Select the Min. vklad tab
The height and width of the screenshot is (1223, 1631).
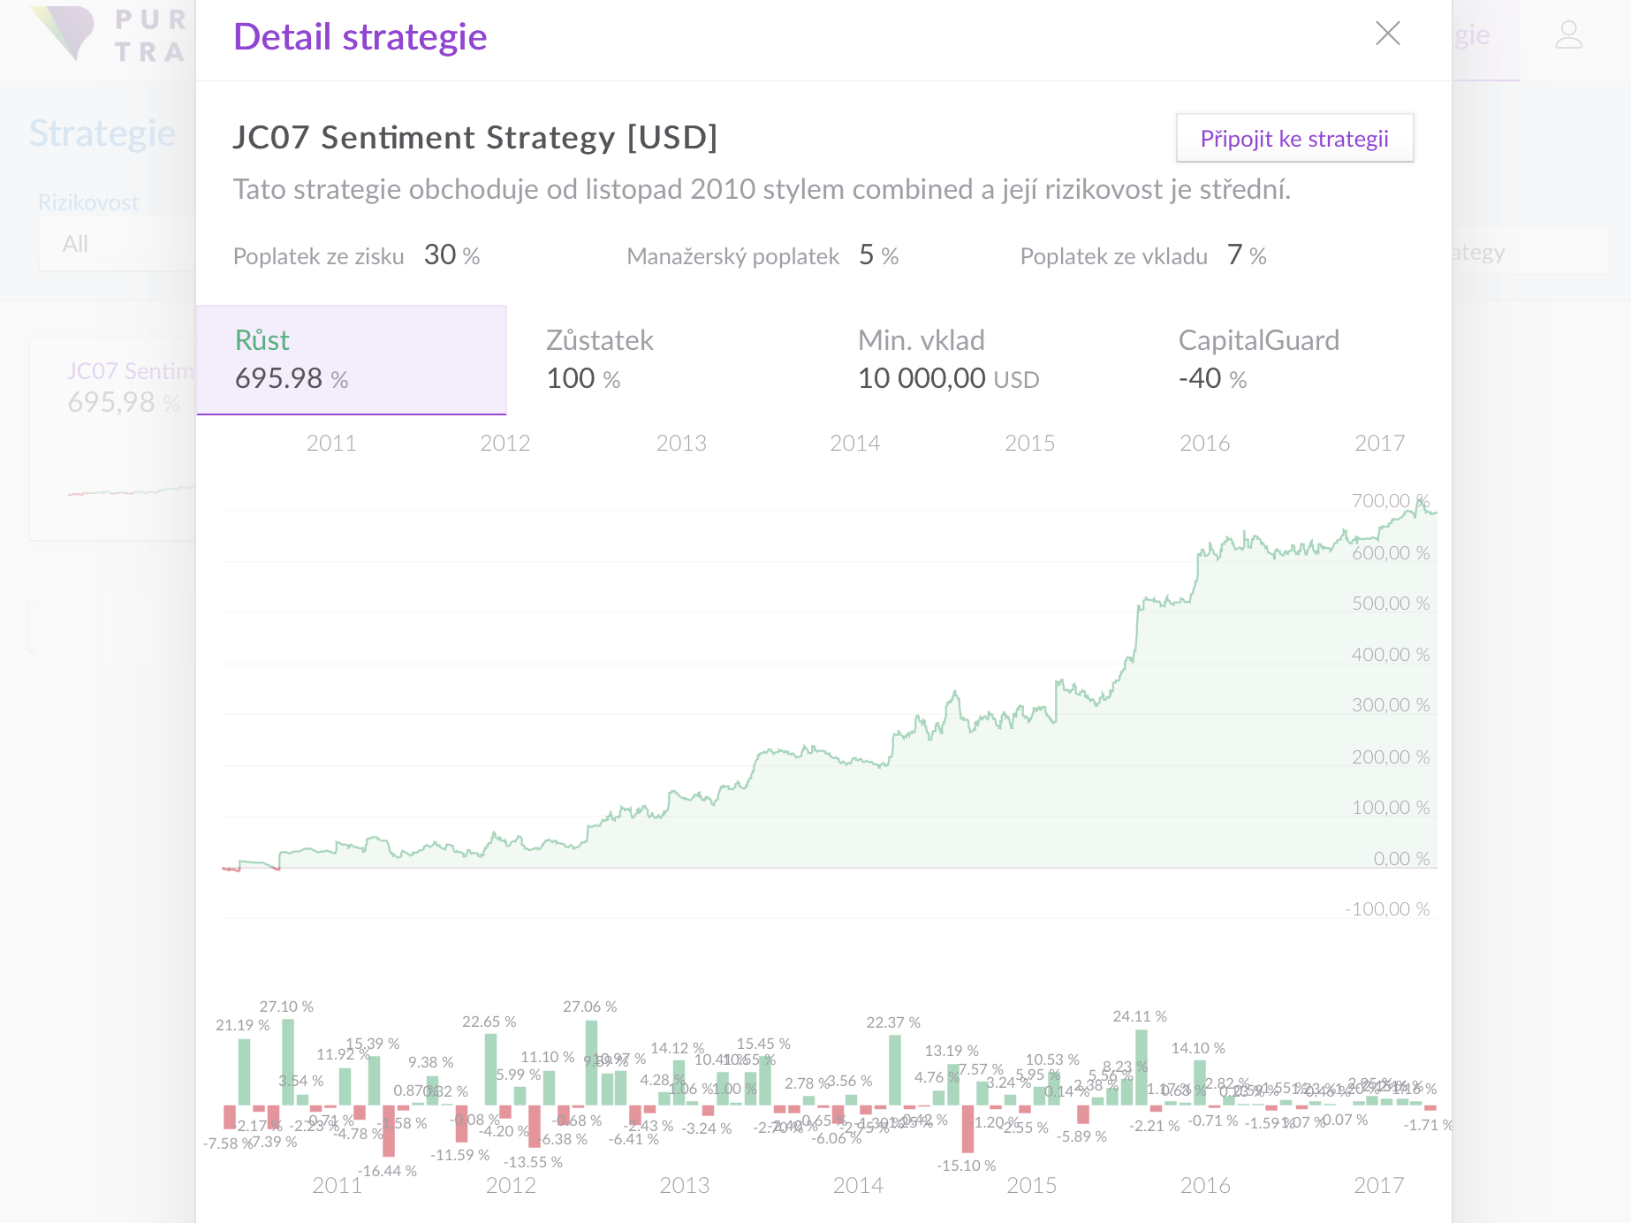(x=976, y=360)
